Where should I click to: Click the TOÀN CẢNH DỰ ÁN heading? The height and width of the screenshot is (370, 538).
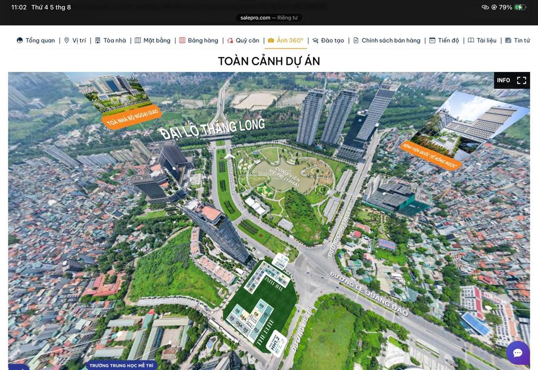coord(269,61)
